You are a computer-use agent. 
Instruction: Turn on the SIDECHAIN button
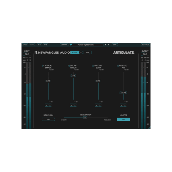(48, 120)
